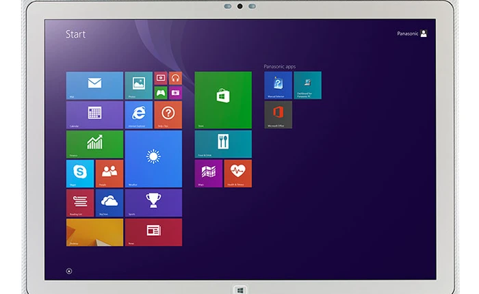Open the Sports trophy tile
The image size is (479, 294).
pyautogui.click(x=153, y=202)
